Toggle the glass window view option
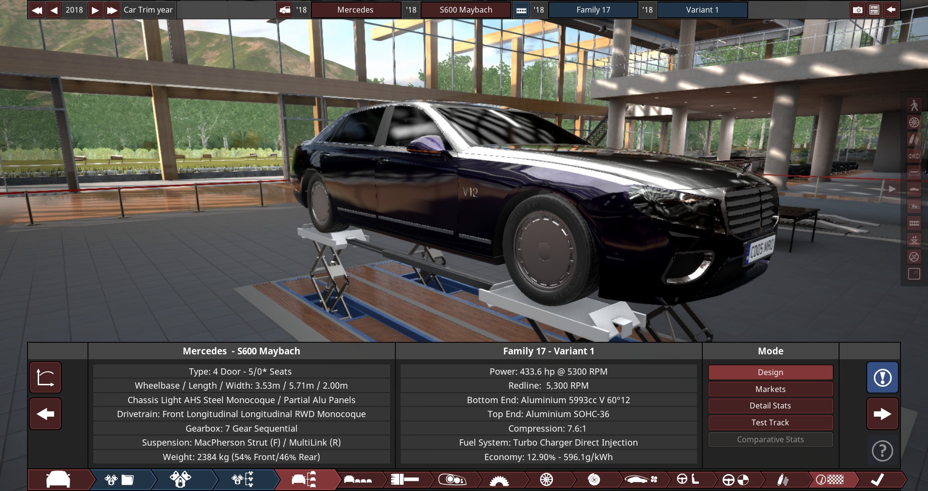Image resolution: width=928 pixels, height=491 pixels. point(914,274)
